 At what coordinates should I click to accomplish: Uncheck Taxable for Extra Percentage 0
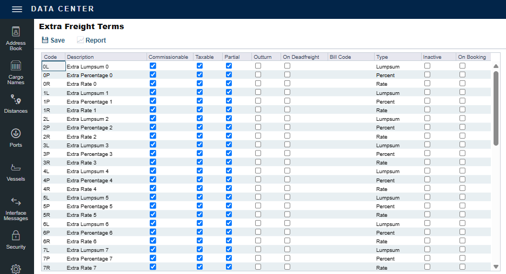[200, 74]
